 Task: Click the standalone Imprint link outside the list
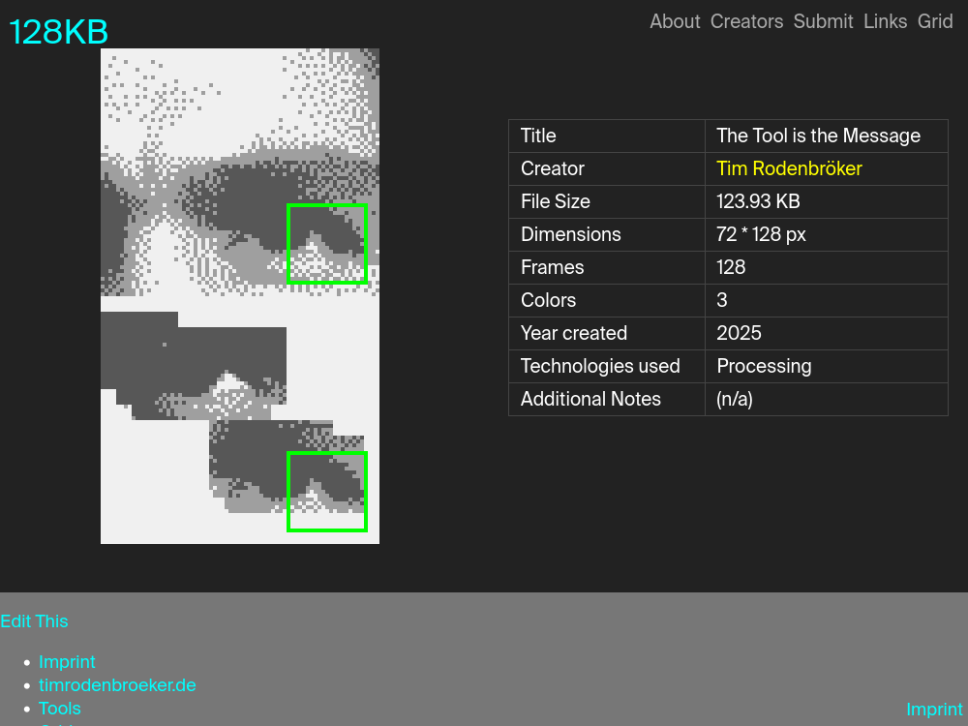tap(934, 710)
